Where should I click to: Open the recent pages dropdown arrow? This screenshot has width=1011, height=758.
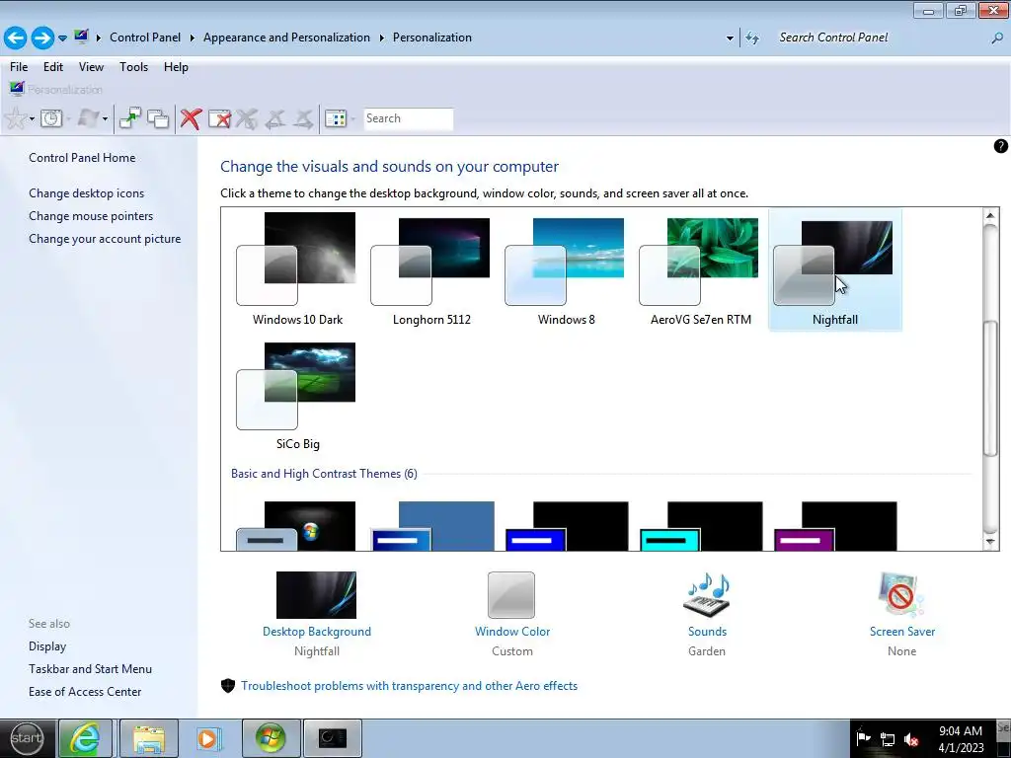[x=62, y=38]
